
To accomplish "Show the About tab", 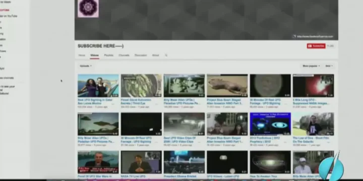I will pyautogui.click(x=156, y=55).
